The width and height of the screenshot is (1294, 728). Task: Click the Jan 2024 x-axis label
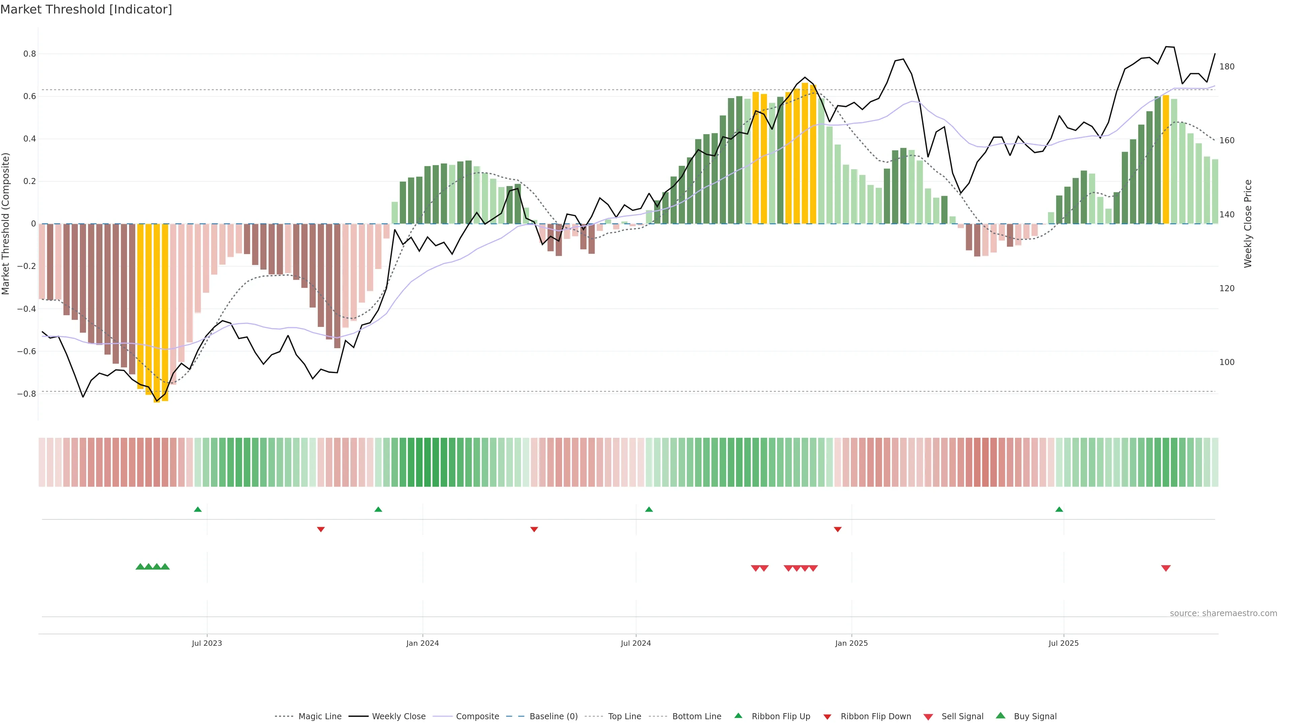(423, 643)
